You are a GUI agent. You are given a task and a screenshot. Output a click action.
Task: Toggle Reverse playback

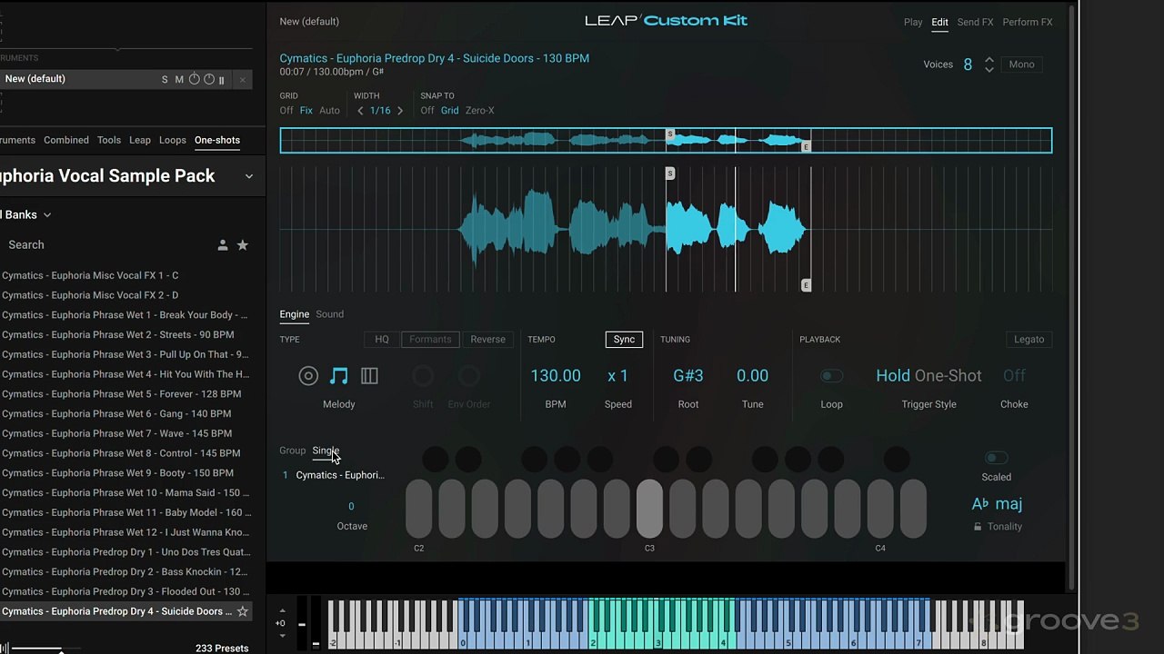point(487,340)
